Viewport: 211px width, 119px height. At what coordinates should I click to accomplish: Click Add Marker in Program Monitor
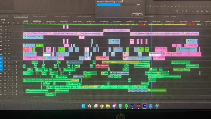[177, 11]
